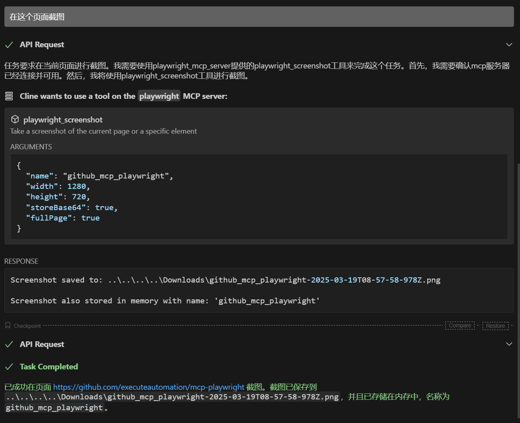Click the highlighted playwright server tag
This screenshot has width=520, height=423.
pos(159,96)
